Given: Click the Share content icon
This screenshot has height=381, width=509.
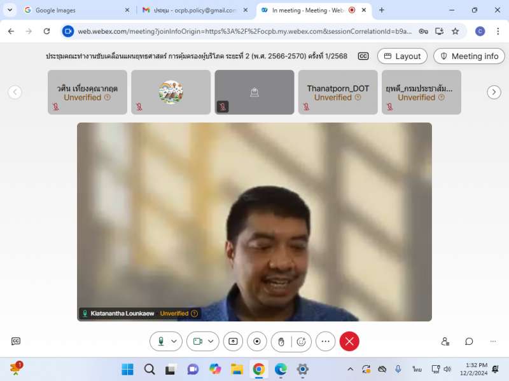Looking at the screenshot, I should (x=233, y=342).
